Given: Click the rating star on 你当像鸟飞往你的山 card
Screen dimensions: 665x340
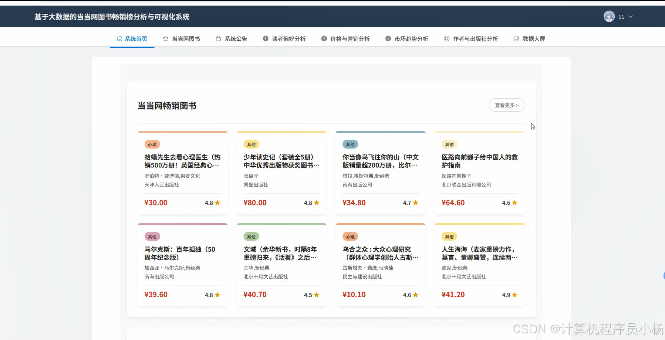Looking at the screenshot, I should (x=416, y=203).
